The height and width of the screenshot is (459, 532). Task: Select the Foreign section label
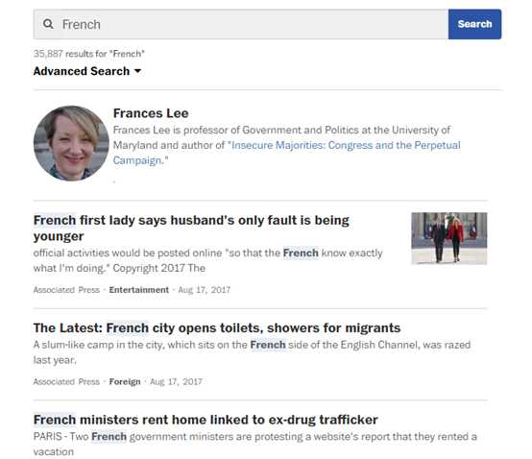(x=125, y=381)
